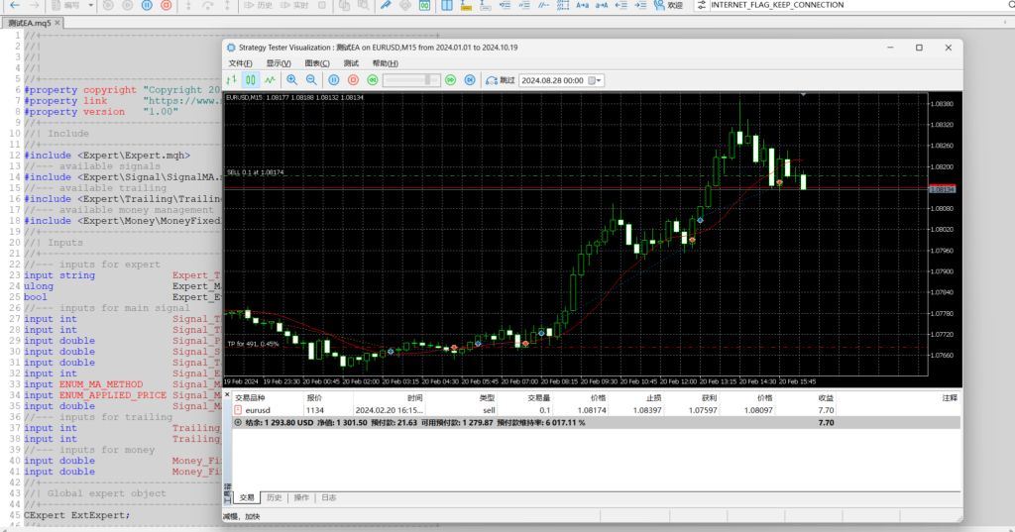Click the Step Out icon in MetaEditor
The height and width of the screenshot is (532, 1015).
point(227,5)
